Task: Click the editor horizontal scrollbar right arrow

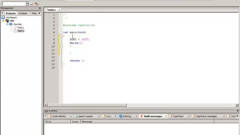Action: 237,105
